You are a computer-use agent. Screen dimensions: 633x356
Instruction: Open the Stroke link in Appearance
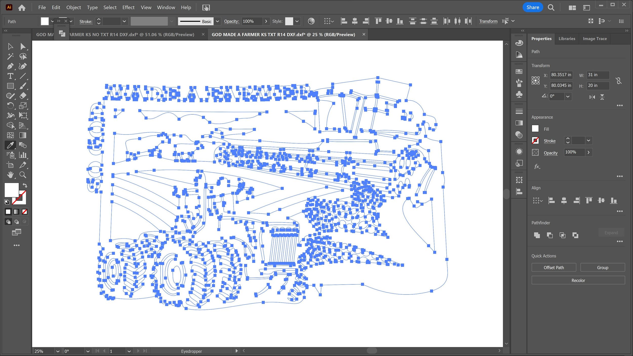549,141
